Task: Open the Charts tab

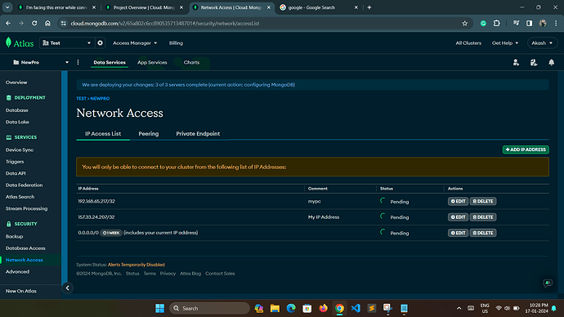Action: coord(191,62)
